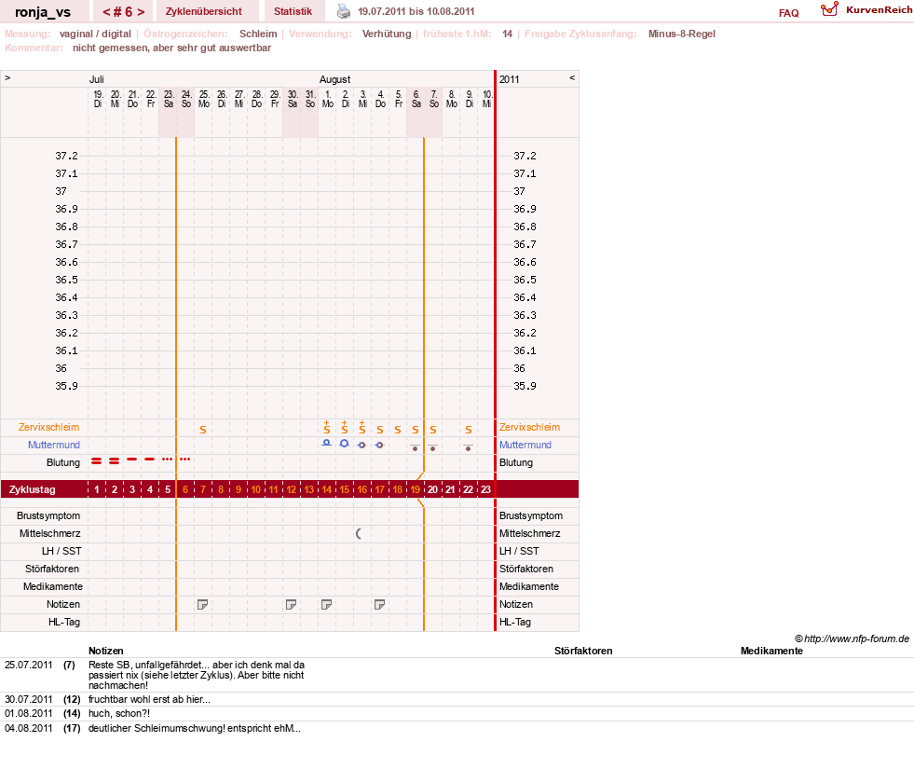The height and width of the screenshot is (769, 914).
Task: Click the Muttermund symbol on cycle day 14
Action: tap(327, 443)
